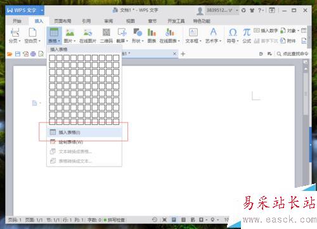317x229 pixels.
Task: Click the 页码: 1 status bar entry
Action: tap(15, 220)
